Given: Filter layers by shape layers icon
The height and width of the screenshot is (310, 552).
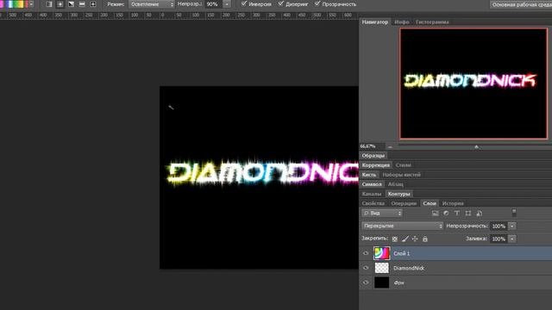Looking at the screenshot, I should point(467,213).
